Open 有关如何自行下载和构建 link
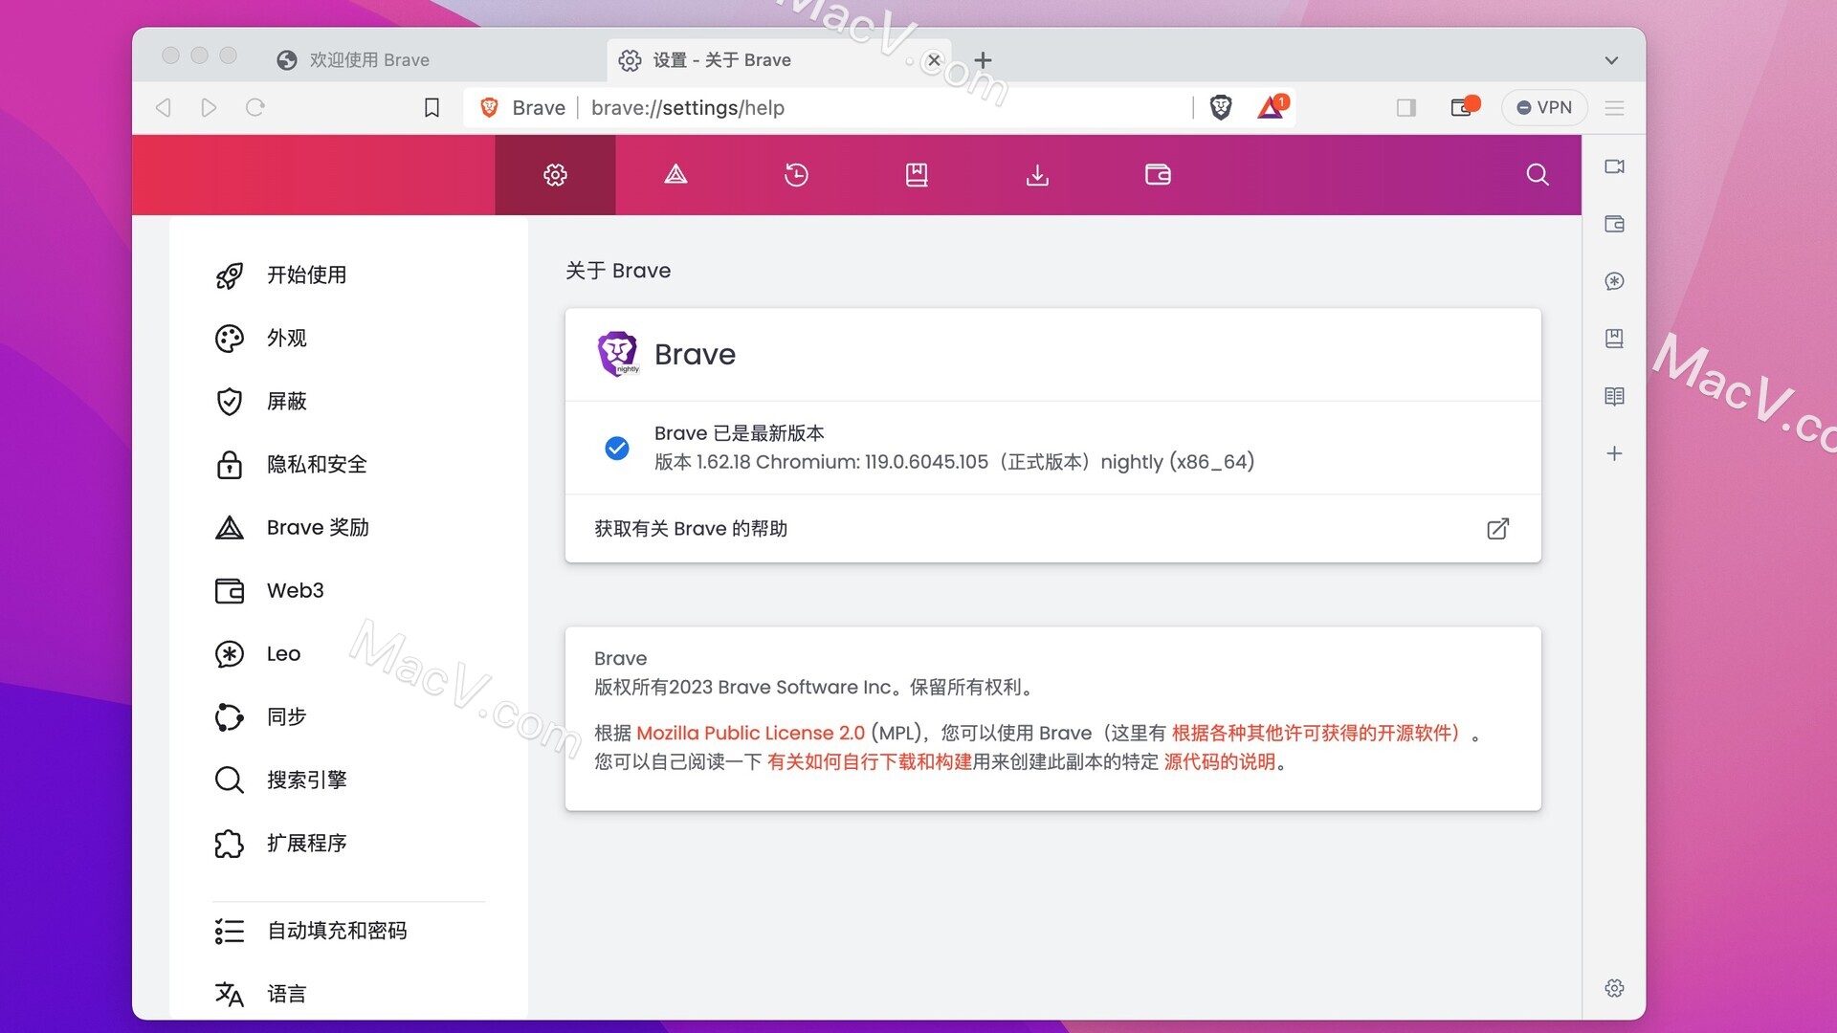Screen dimensions: 1837x1033 [869, 762]
